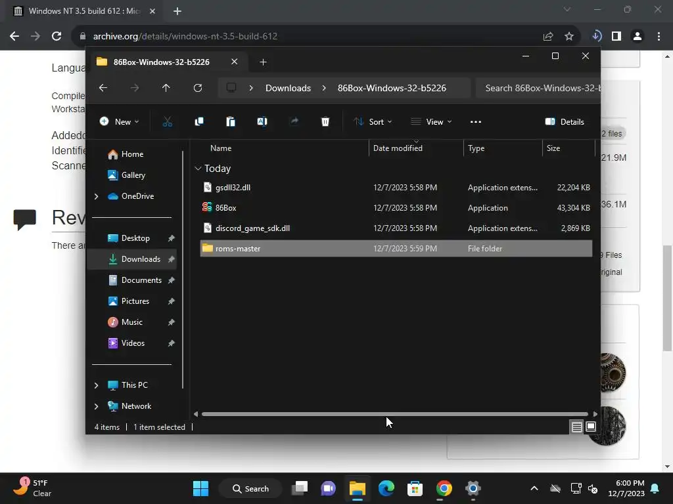This screenshot has height=504, width=673.
Task: Bookmark this page with the star icon
Action: pos(569,37)
